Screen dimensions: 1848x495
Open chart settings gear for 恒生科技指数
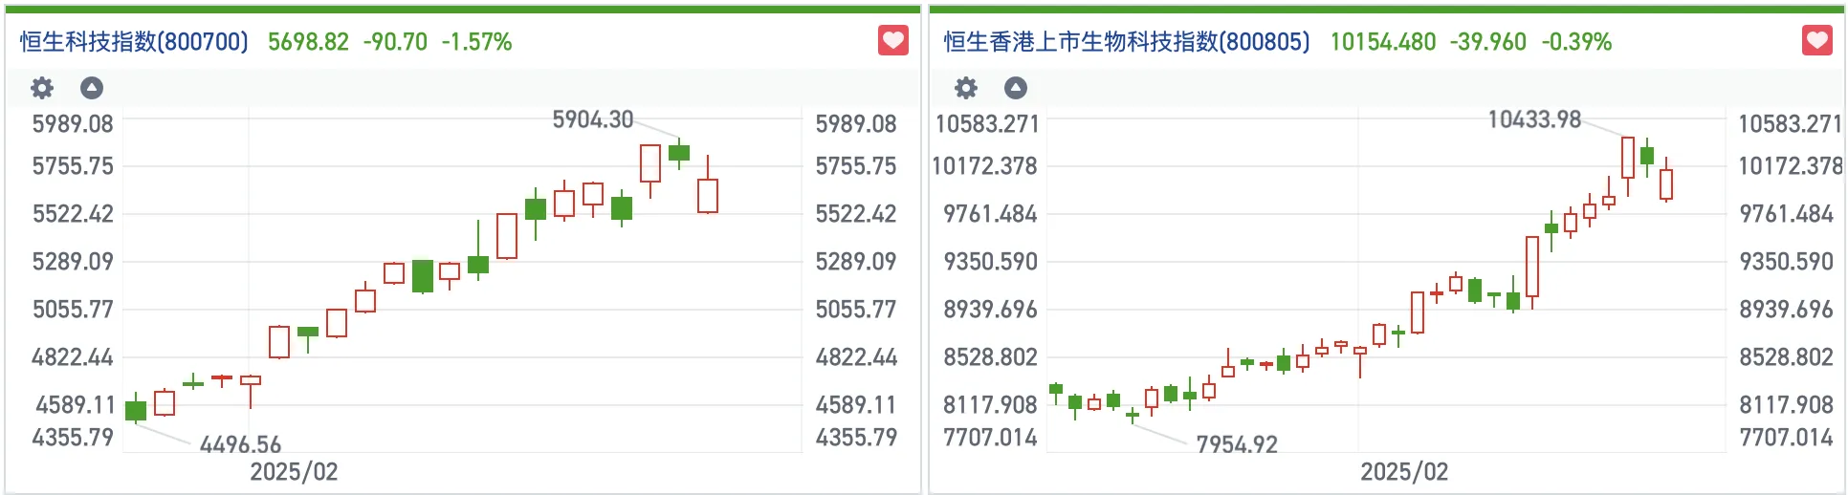point(42,88)
